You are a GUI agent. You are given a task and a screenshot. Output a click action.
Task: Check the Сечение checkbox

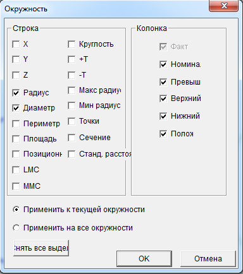click(72, 138)
